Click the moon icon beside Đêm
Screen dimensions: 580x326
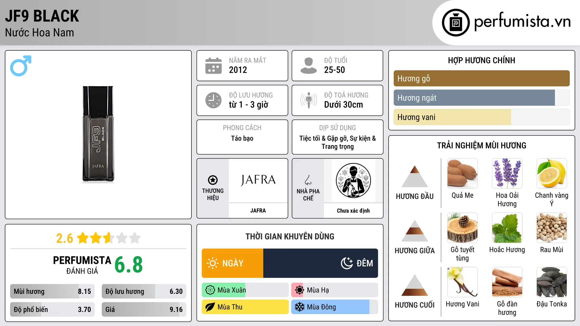347,263
